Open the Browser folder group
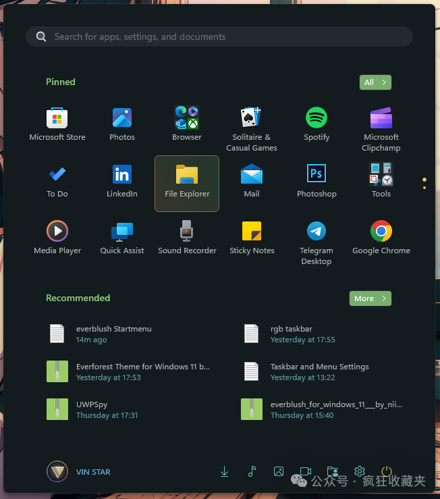Viewport: 440px width, 499px height. pos(187,125)
